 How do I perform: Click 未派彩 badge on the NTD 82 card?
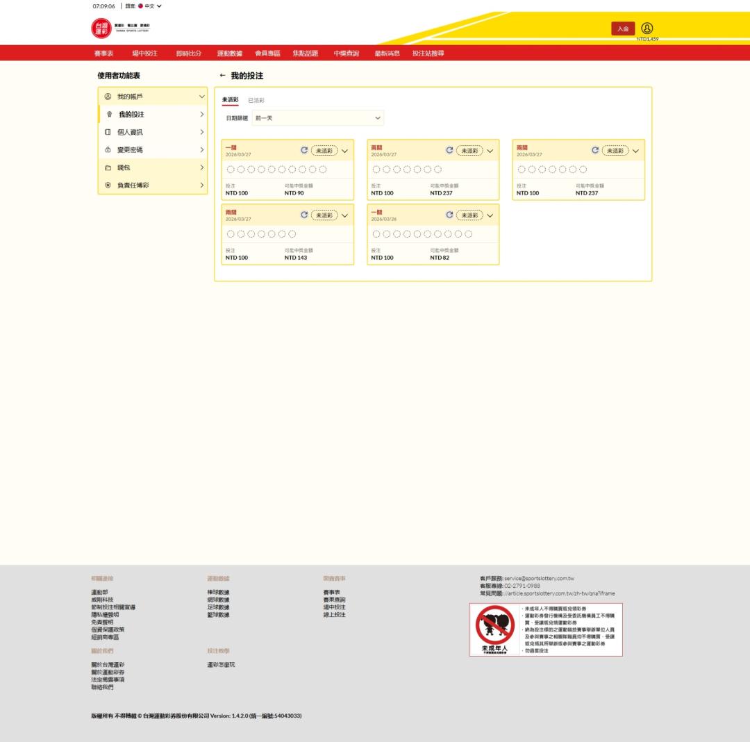pos(469,215)
